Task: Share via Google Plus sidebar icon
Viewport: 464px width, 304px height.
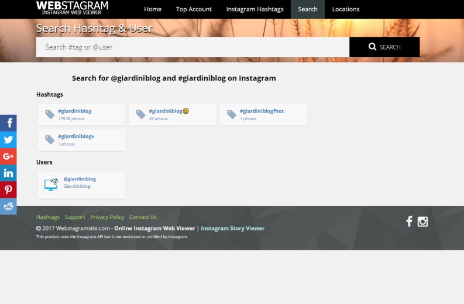Action: point(8,156)
